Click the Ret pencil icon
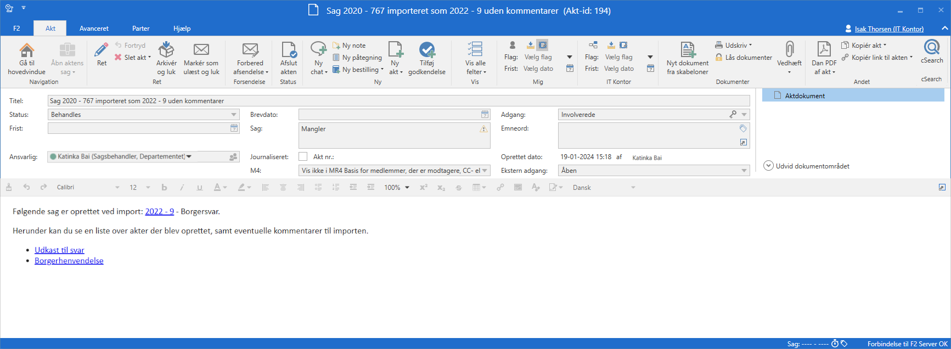This screenshot has width=951, height=349. [102, 51]
